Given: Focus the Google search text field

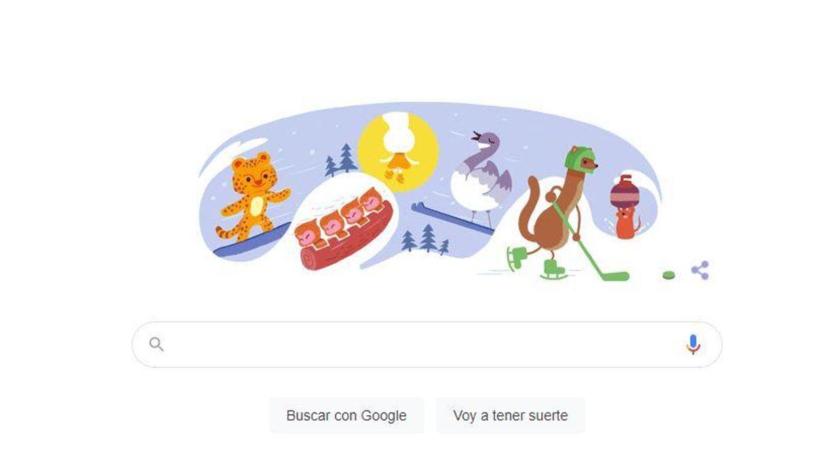Looking at the screenshot, I should point(427,345).
